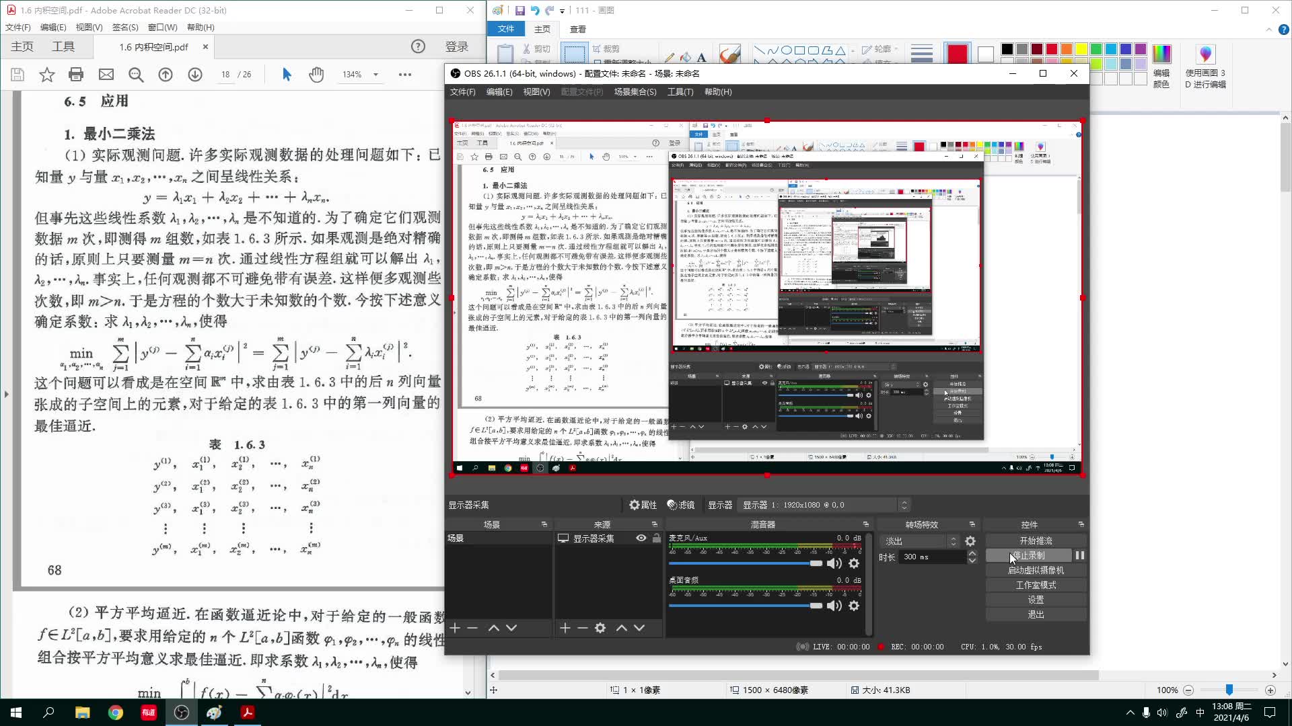Toggle visibility eye of 显示器采集 source
Viewport: 1292px width, 726px height.
641,538
